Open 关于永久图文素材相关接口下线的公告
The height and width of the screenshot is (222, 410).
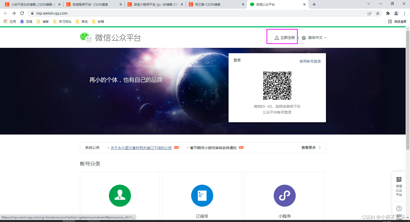click(141, 148)
